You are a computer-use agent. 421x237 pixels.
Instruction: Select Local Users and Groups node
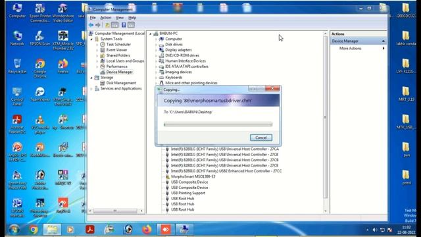125,61
